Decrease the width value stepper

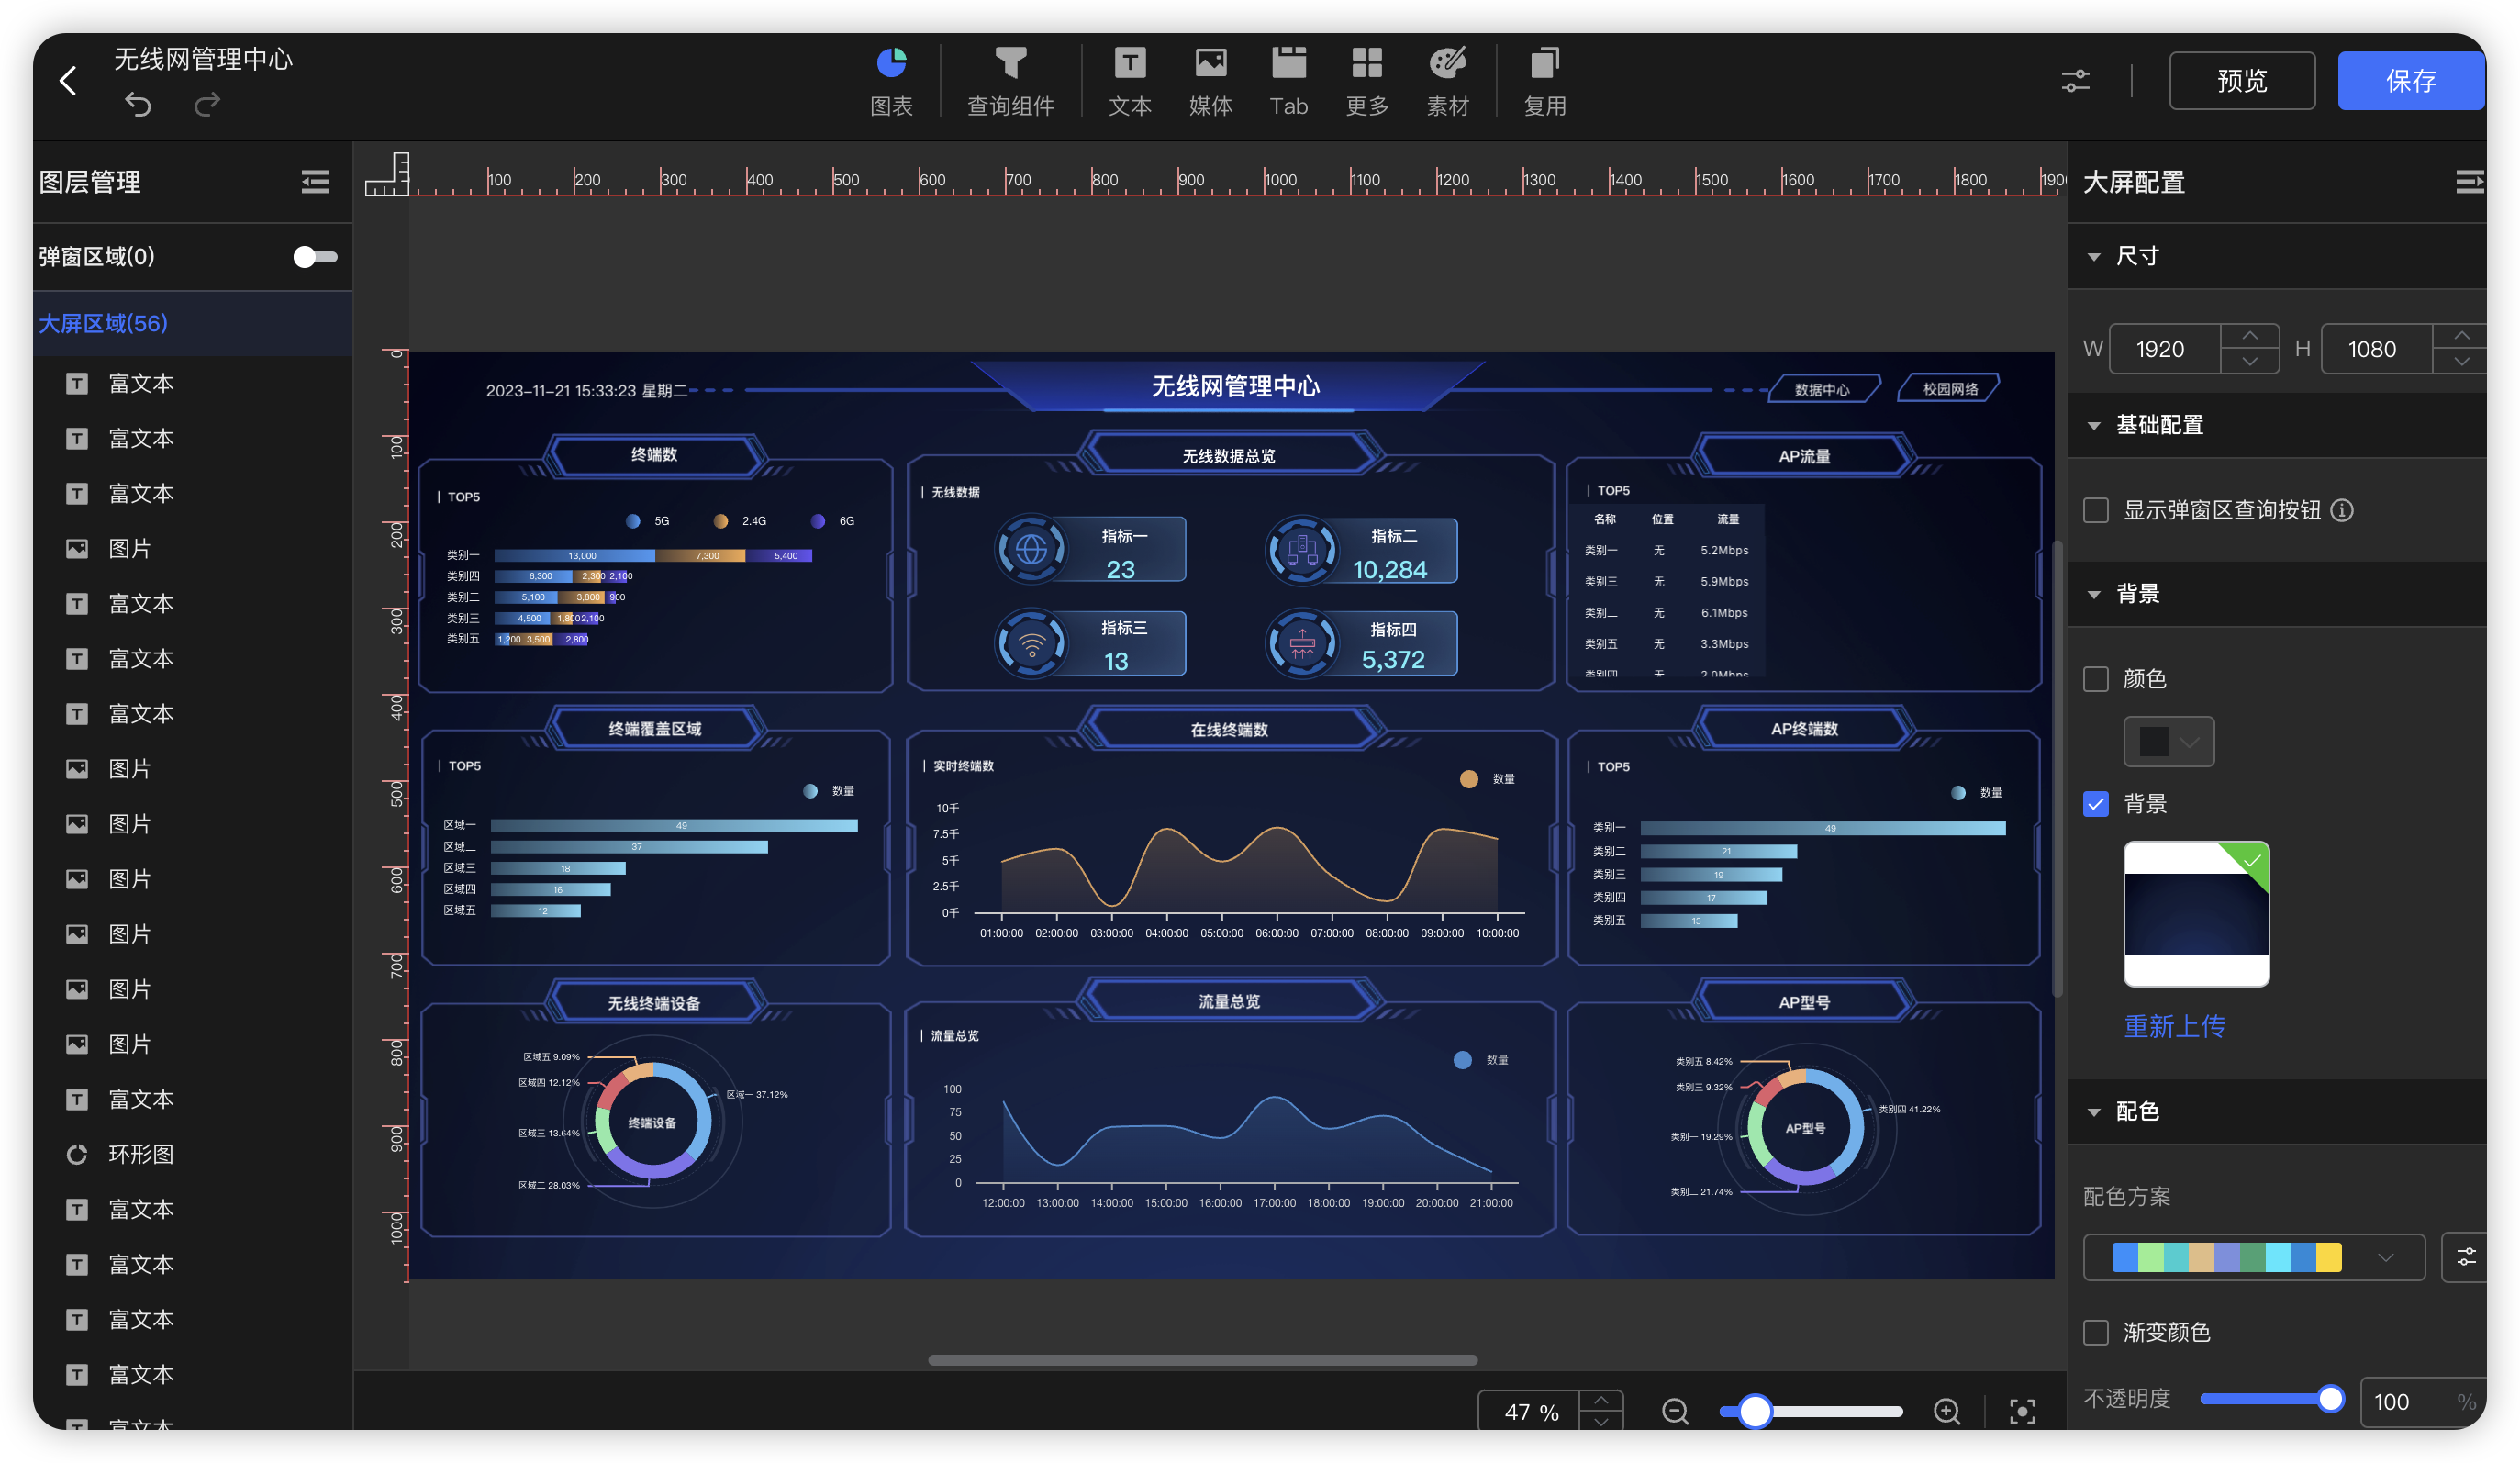click(2250, 361)
